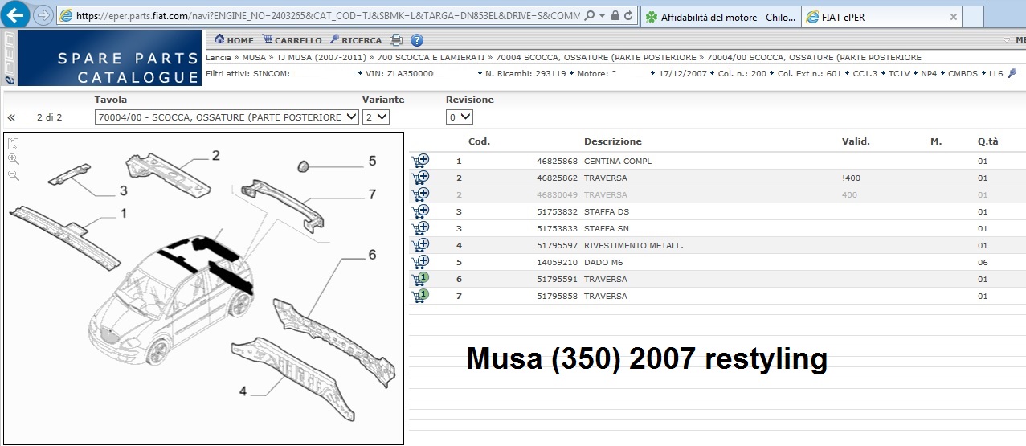Add 14059210 DADO M6 to cart
This screenshot has height=446, width=1026.
(420, 262)
